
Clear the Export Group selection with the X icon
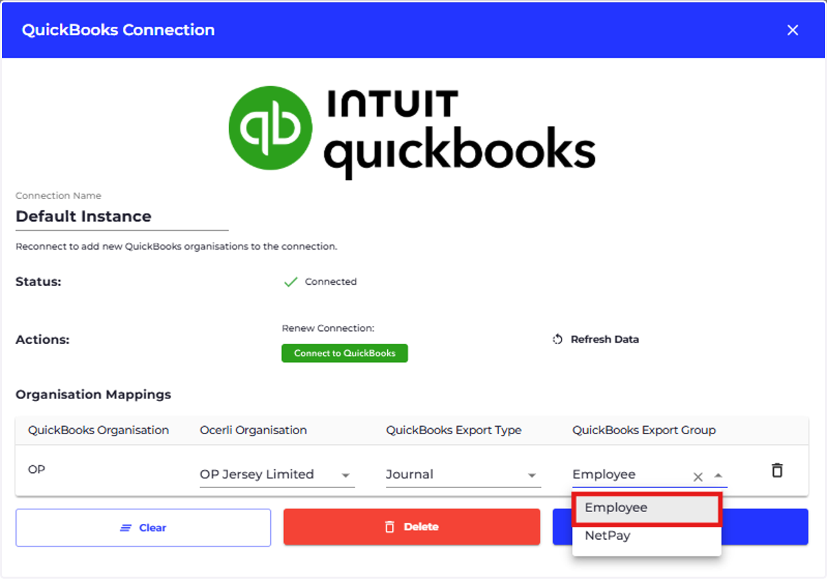click(697, 476)
